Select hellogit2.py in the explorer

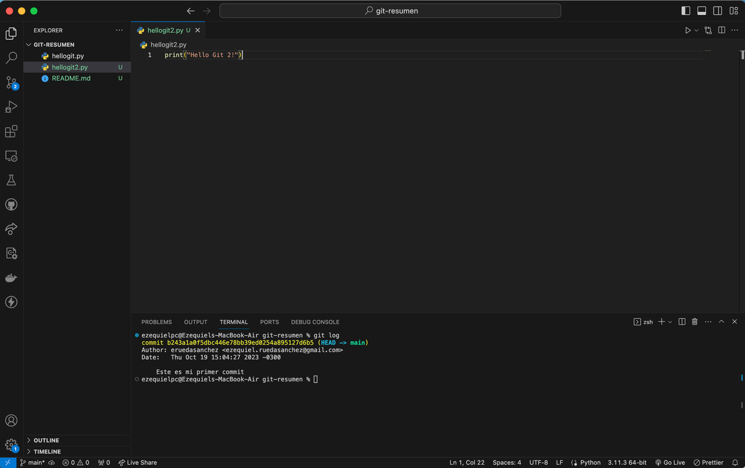click(77, 67)
